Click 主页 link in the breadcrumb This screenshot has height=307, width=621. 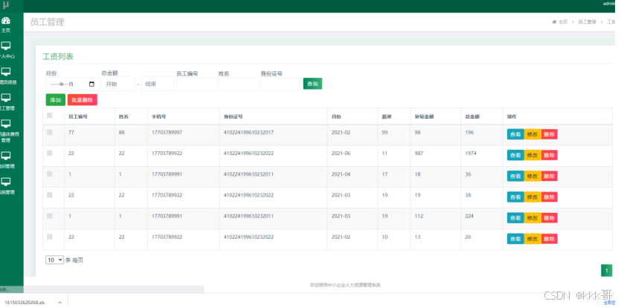click(563, 22)
